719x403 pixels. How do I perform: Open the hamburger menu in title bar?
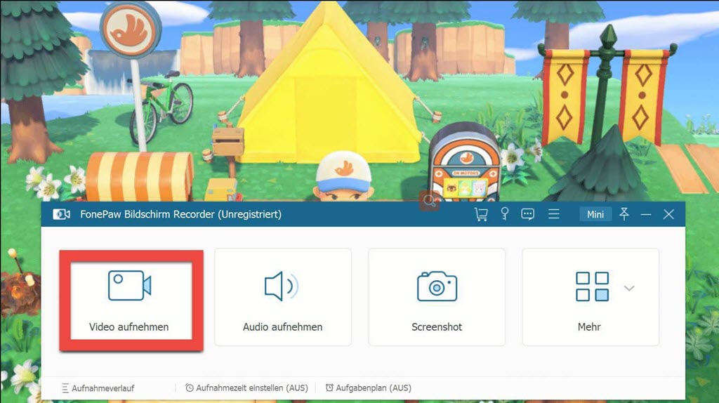point(553,214)
